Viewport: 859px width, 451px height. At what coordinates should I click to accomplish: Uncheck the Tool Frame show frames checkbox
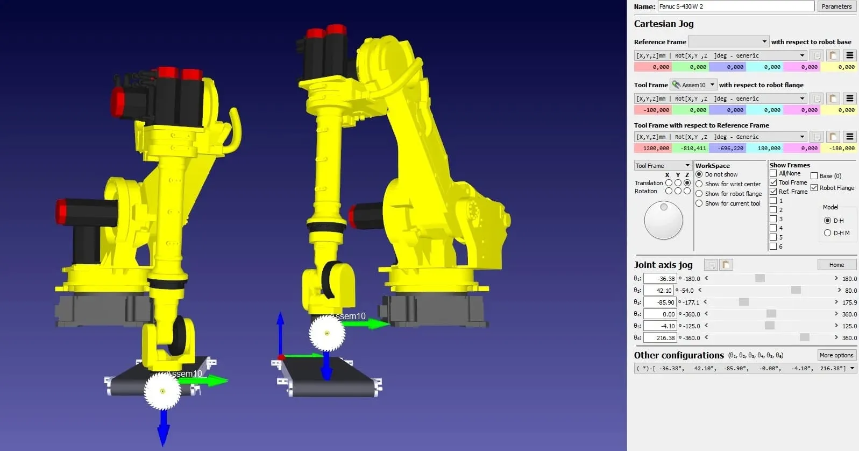pos(773,182)
